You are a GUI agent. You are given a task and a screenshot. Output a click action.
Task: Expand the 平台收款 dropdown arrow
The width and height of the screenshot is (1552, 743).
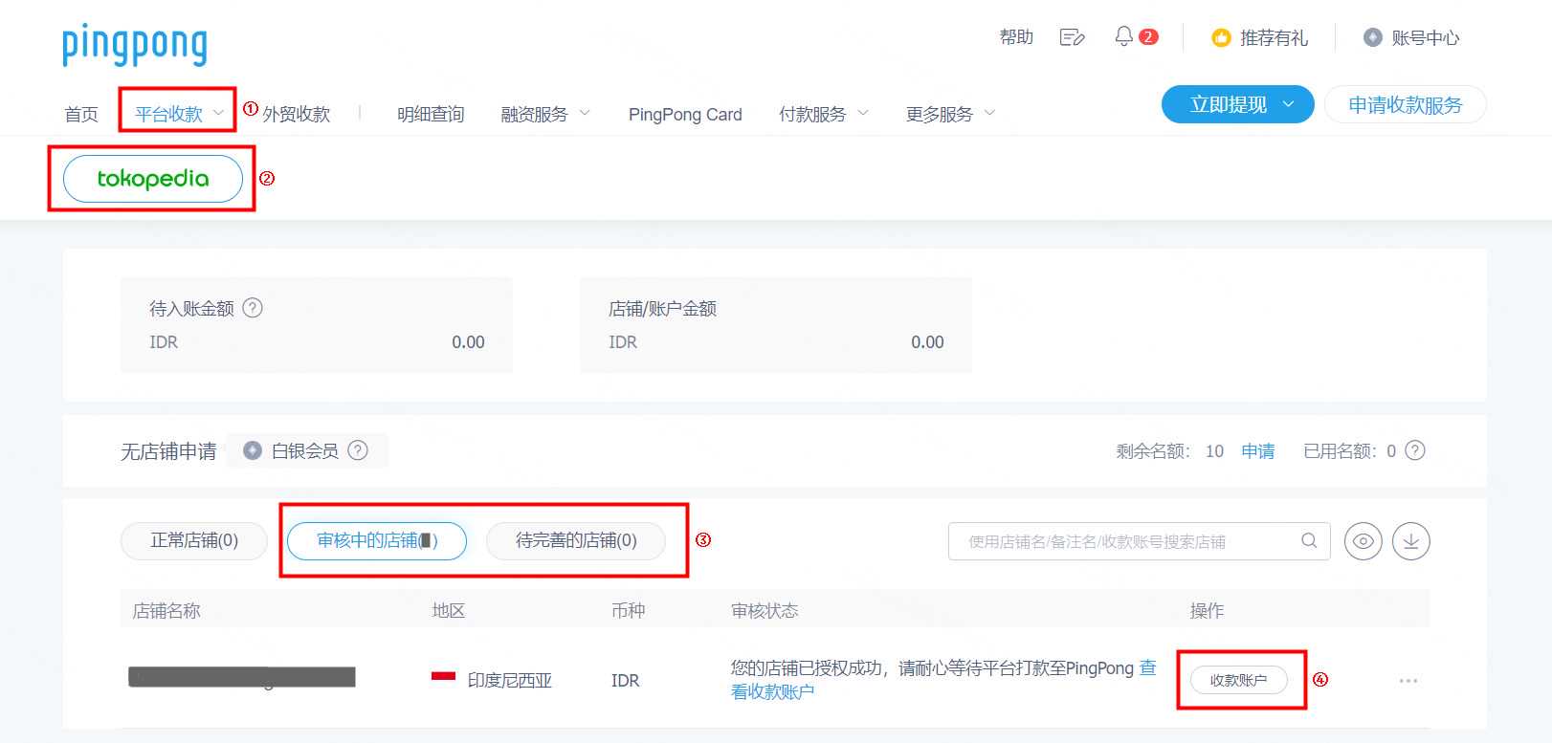(219, 113)
